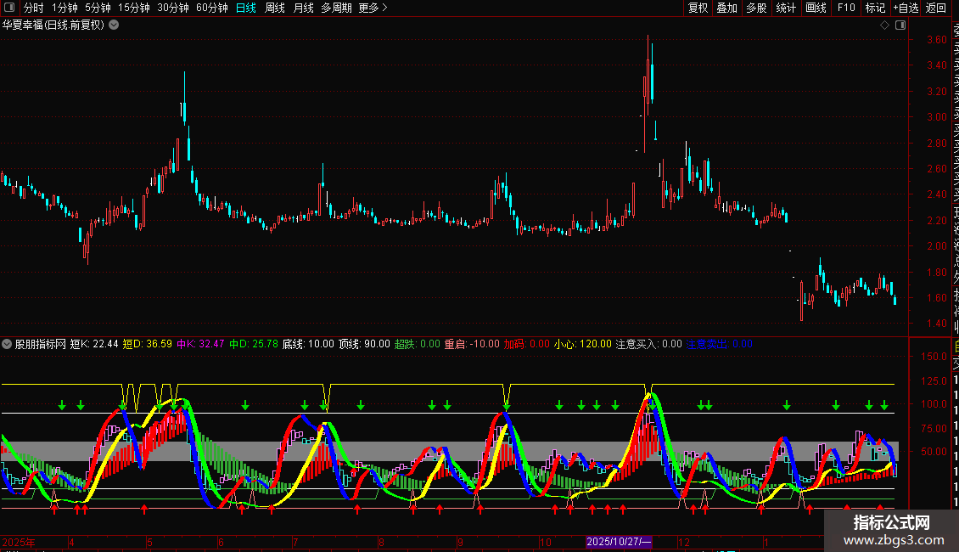Image resolution: width=959 pixels, height=552 pixels.
Task: Open the 多股 multi-stock view
Action: 756,8
